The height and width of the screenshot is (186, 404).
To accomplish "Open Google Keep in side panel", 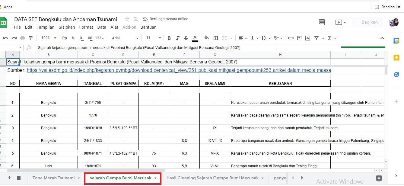I will 396,58.
